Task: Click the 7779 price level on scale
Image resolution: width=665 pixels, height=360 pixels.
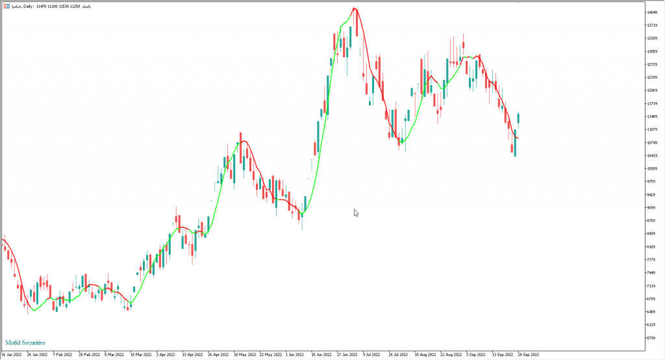Action: [652, 260]
